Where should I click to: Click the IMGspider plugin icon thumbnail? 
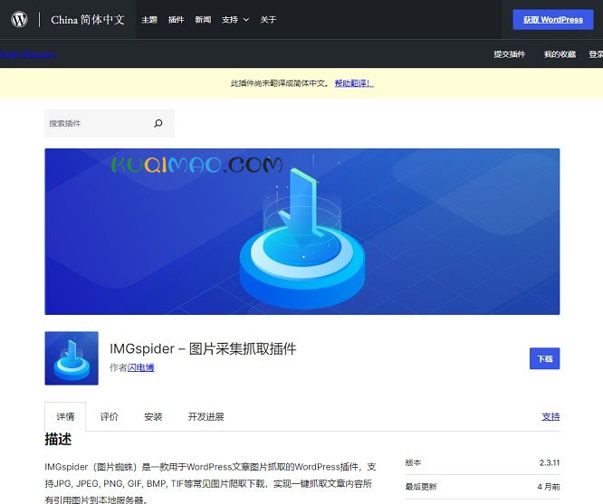72,358
